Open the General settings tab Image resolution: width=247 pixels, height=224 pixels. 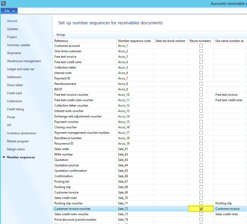(12, 21)
